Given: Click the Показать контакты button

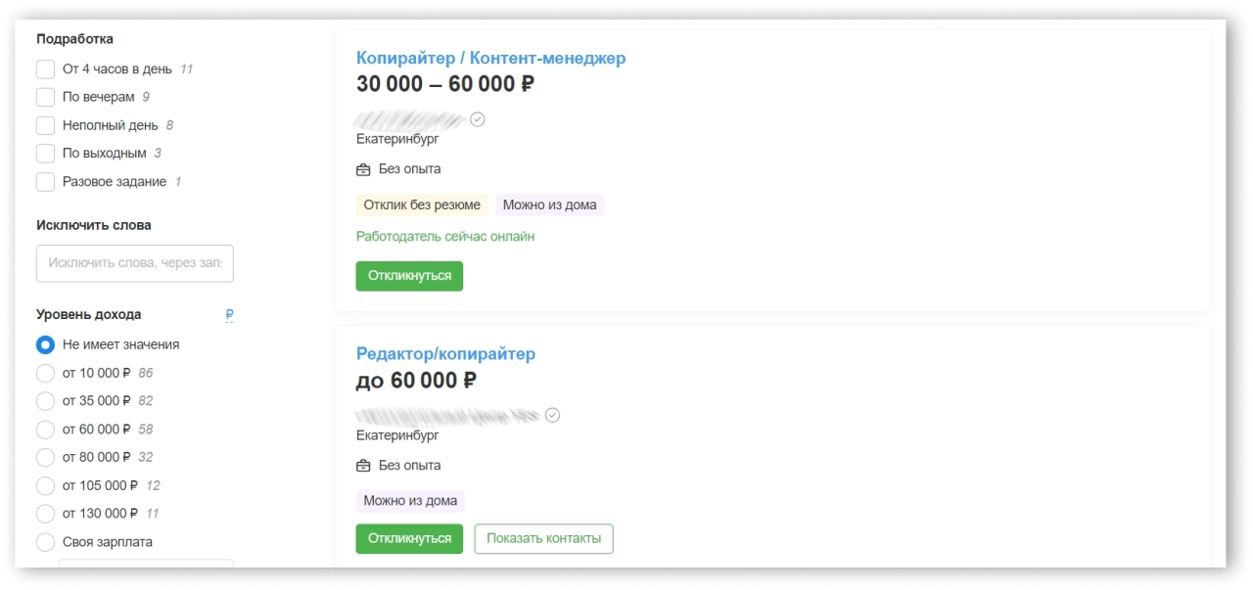Looking at the screenshot, I should click(543, 538).
